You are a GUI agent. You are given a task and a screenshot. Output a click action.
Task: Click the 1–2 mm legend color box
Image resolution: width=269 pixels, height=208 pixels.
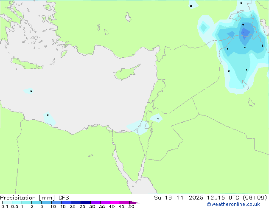pyautogui.click(x=27, y=202)
